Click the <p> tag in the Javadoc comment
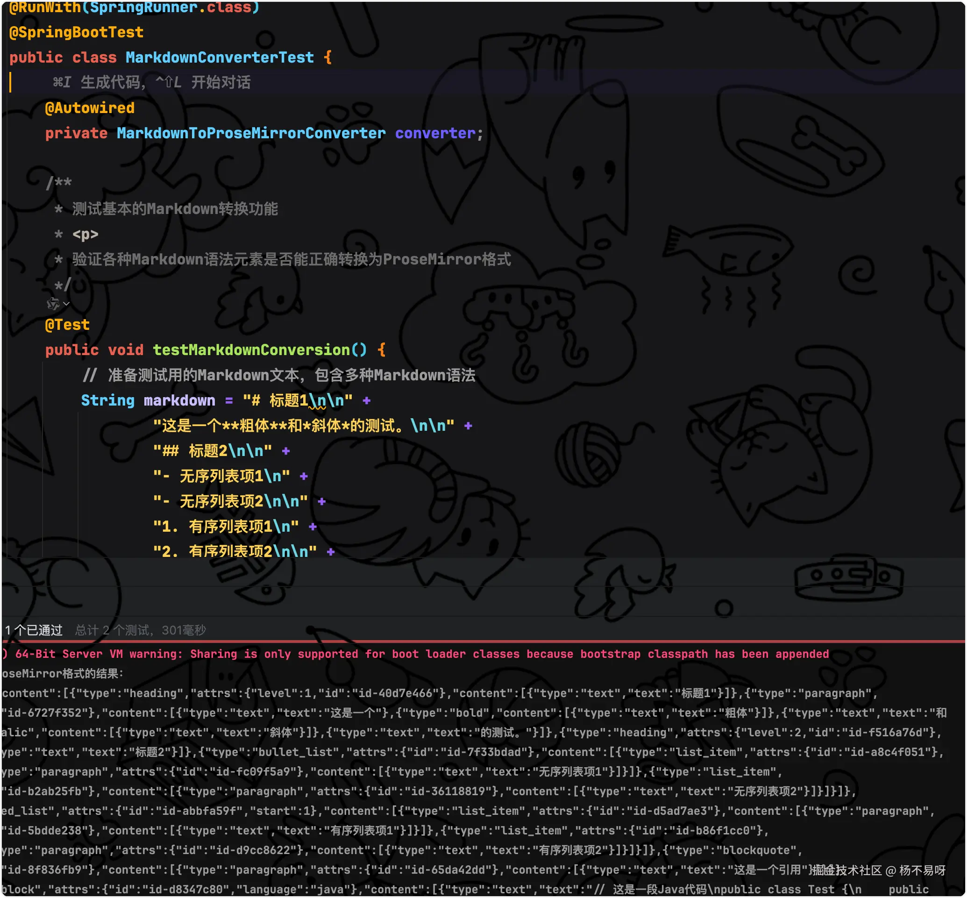The width and height of the screenshot is (967, 898). [x=85, y=234]
